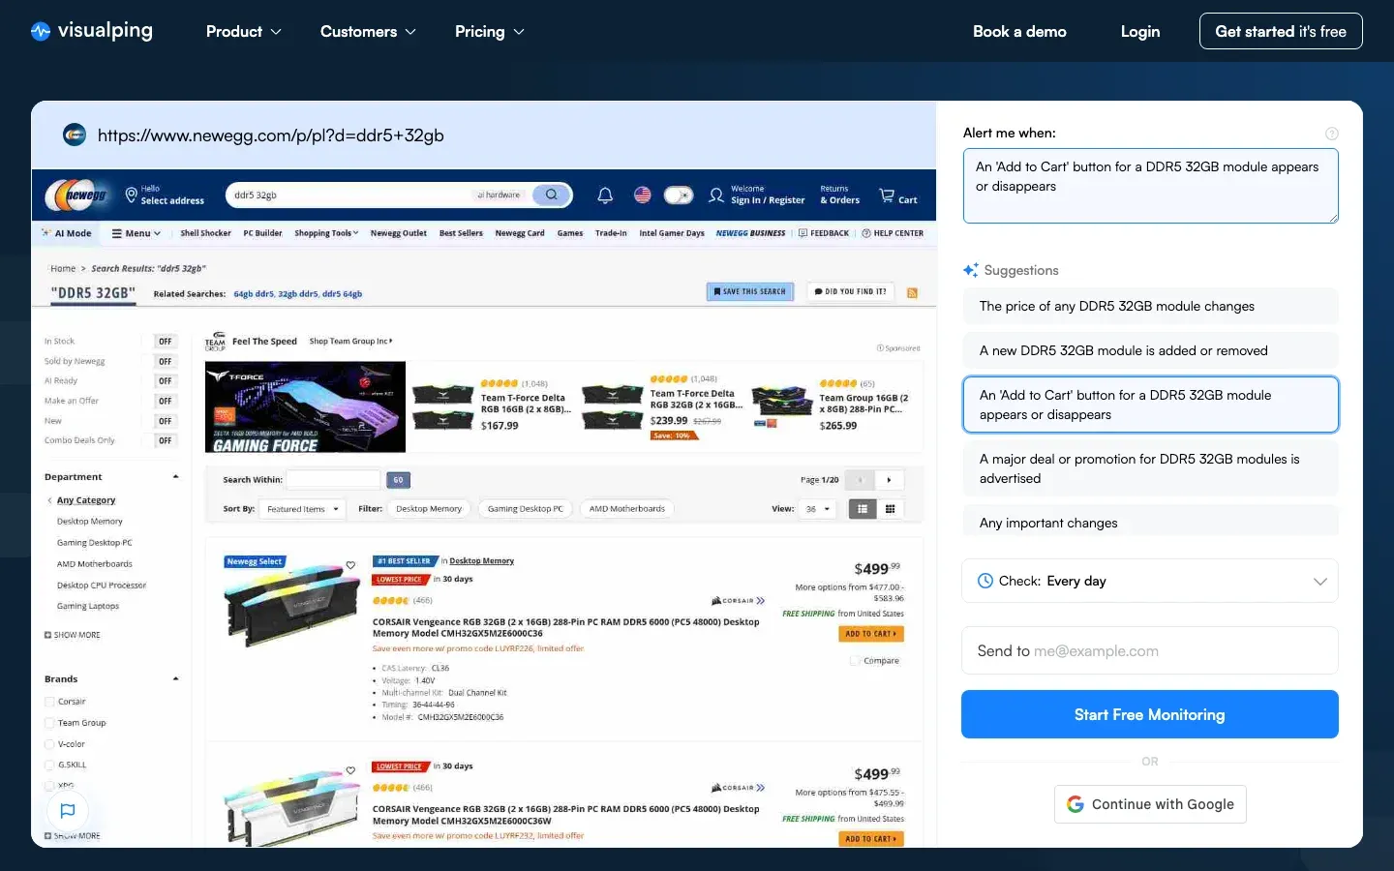The image size is (1394, 871).
Task: Click the wishlist heart on first product
Action: [x=350, y=565]
